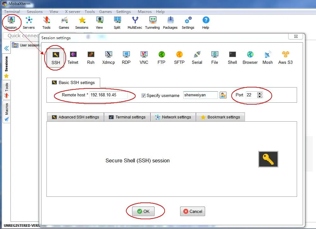This screenshot has width=316, height=229.
Task: Open the View toolbar icon
Action: pyautogui.click(x=99, y=23)
